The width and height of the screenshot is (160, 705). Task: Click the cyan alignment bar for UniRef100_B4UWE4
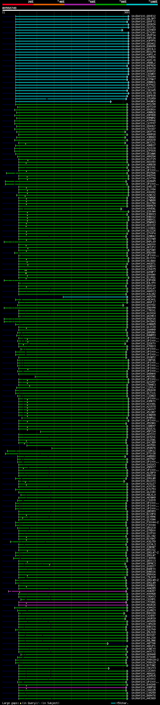click(63, 102)
